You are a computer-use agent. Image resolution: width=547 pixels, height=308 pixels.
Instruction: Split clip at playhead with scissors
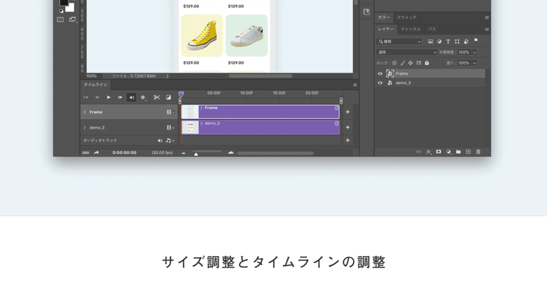(x=157, y=97)
